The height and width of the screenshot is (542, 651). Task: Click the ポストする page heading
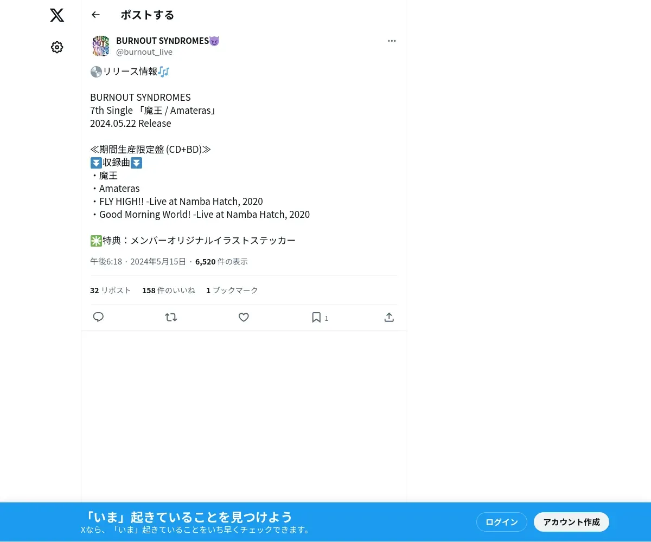(x=148, y=15)
